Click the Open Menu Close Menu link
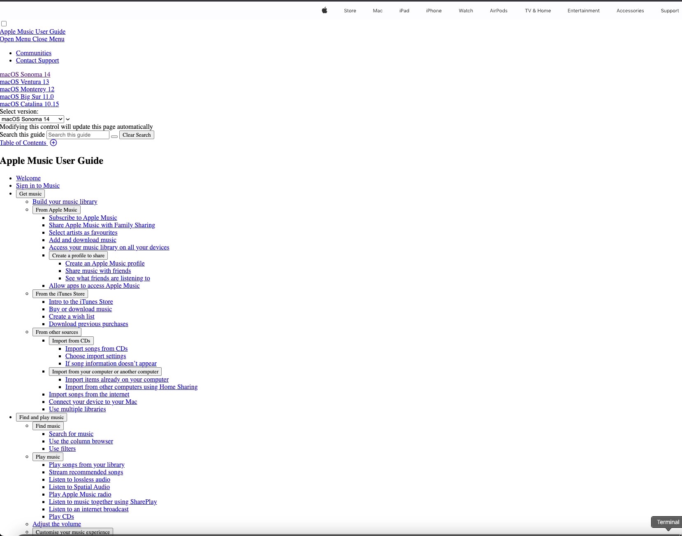 pos(32,39)
